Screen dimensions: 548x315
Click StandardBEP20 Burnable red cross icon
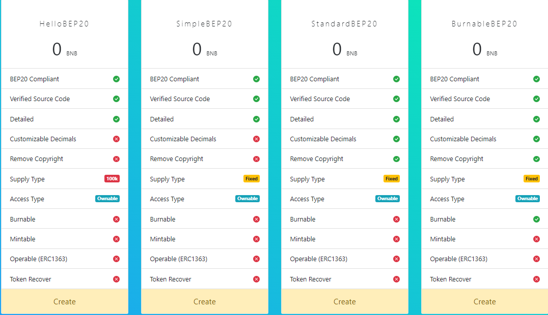coord(396,219)
